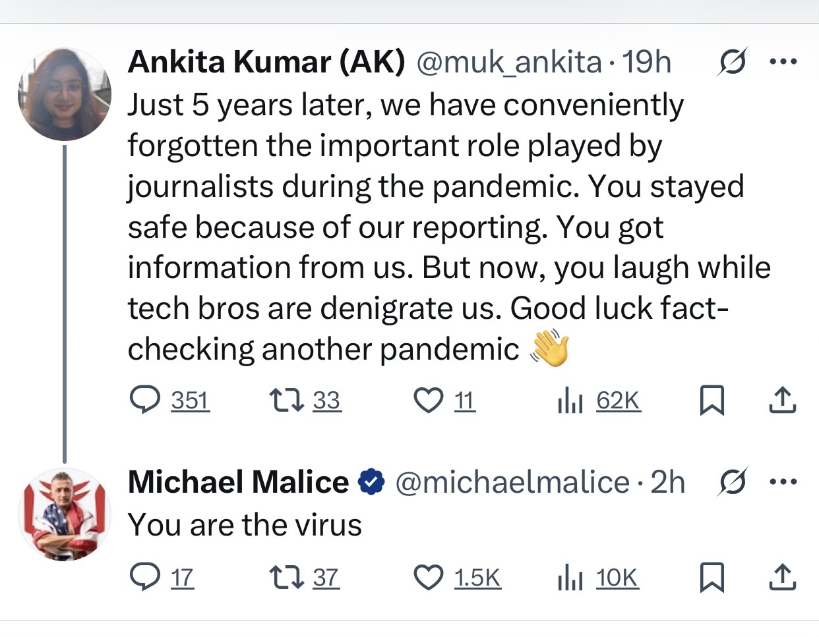This screenshot has width=819, height=637.
Task: Open Grok icon on Ankita's tweet
Action: (x=733, y=63)
